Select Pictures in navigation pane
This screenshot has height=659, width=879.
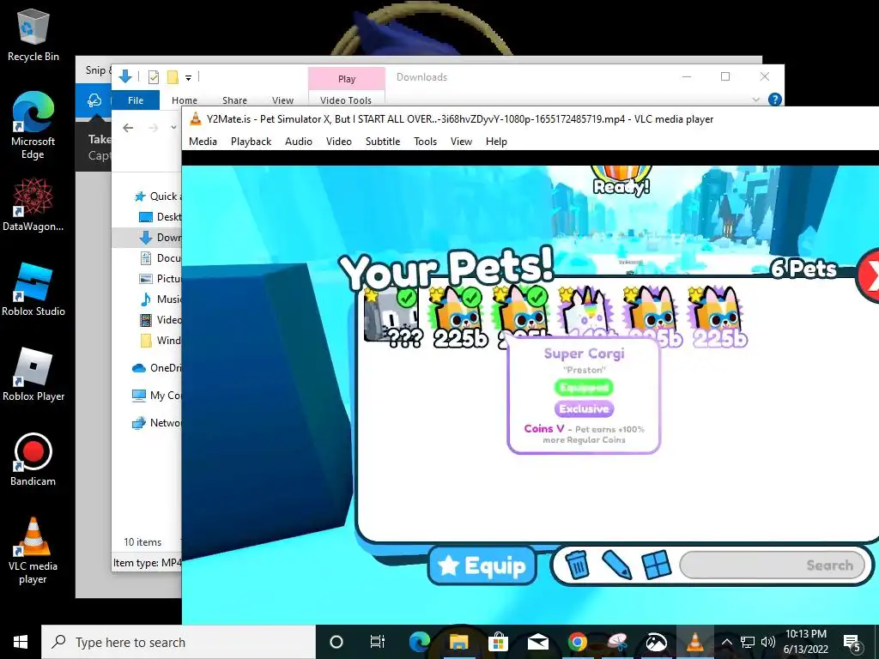pos(160,279)
